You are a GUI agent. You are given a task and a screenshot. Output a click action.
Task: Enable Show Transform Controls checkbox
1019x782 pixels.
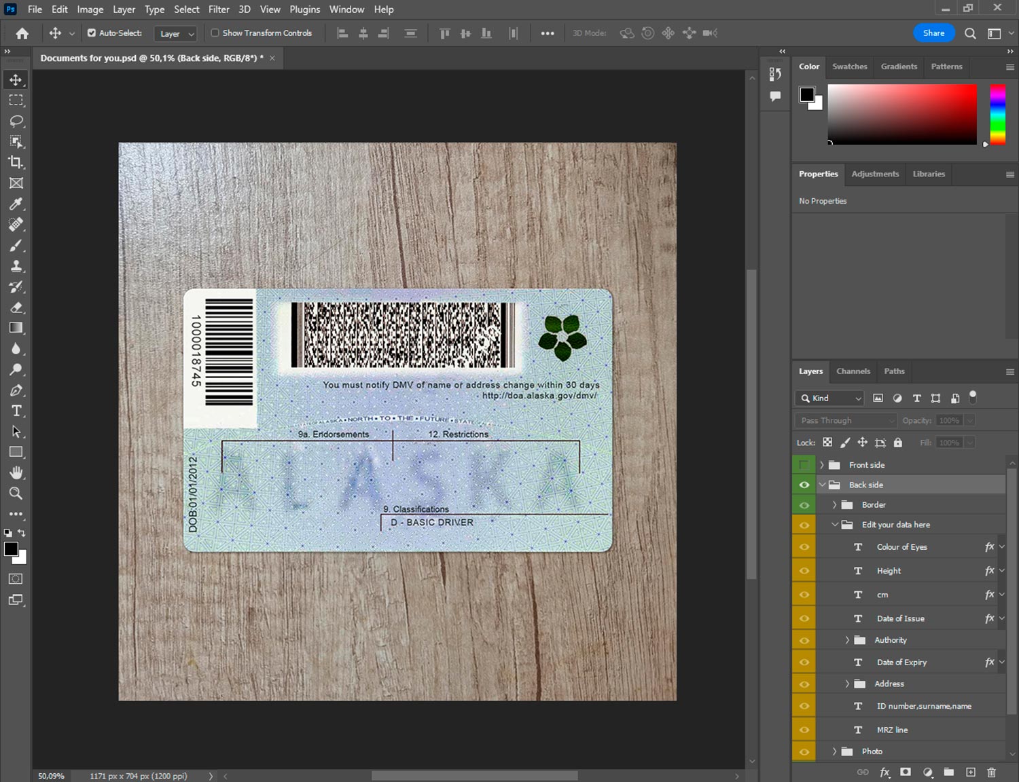tap(215, 33)
